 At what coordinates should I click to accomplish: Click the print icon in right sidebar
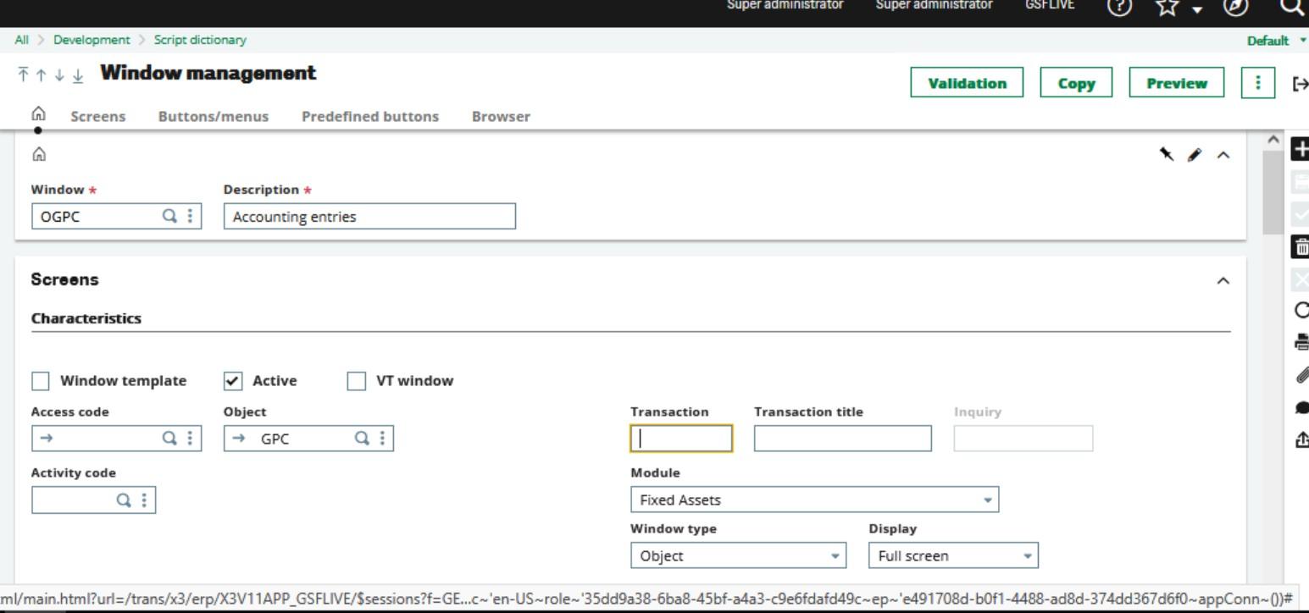coord(1301,343)
